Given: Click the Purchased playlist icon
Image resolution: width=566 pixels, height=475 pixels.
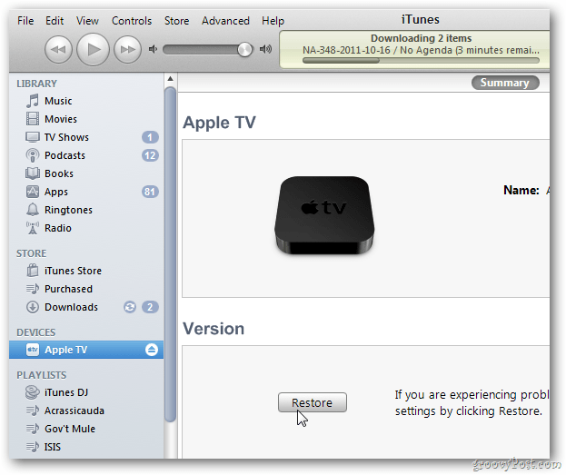Looking at the screenshot, I should 33,289.
